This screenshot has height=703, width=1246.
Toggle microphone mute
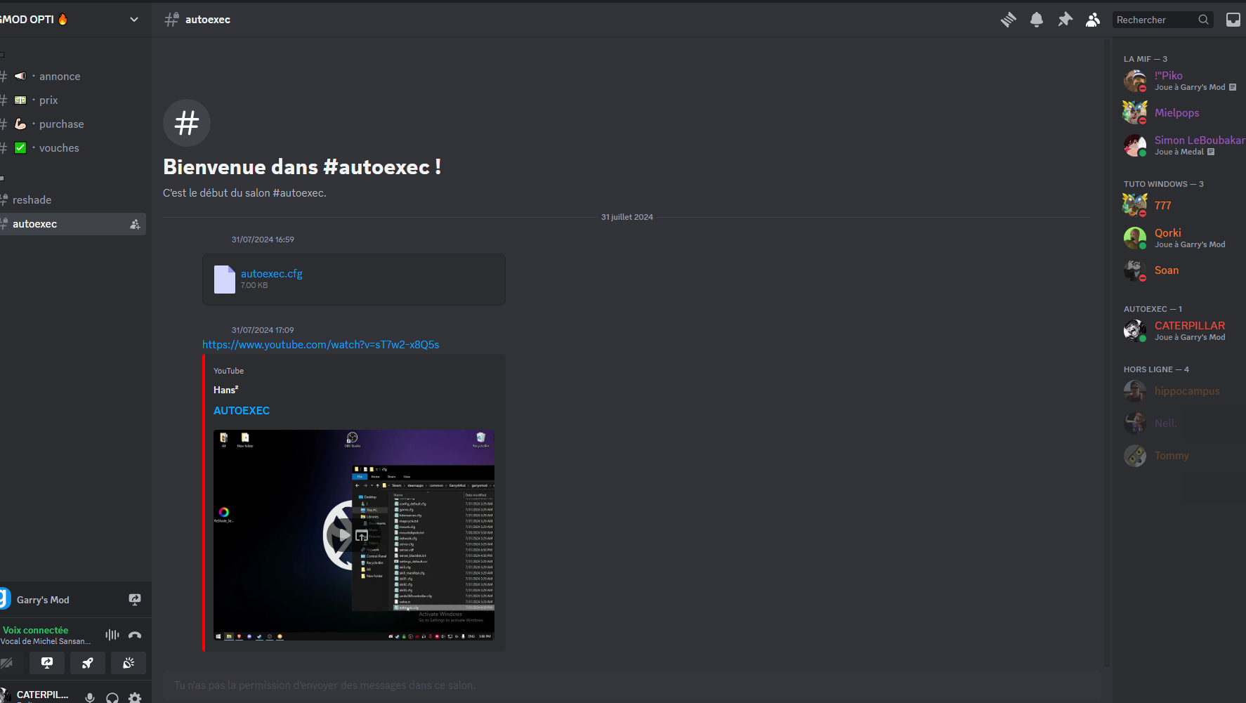(90, 697)
